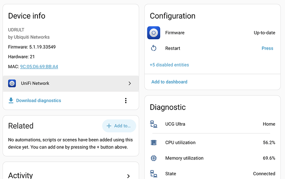285x179 pixels.
Task: Click the Firmware: 5.1.19.33549 text
Action: coord(32,47)
